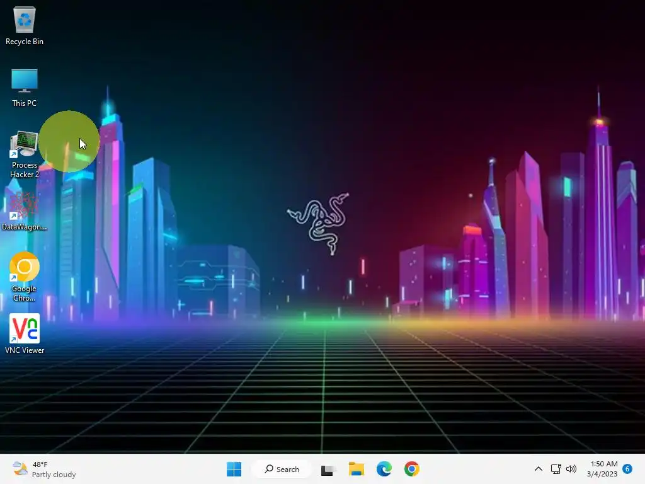Screen dimensions: 645x484
Task: Click the taskbar Search box
Action: click(282, 469)
